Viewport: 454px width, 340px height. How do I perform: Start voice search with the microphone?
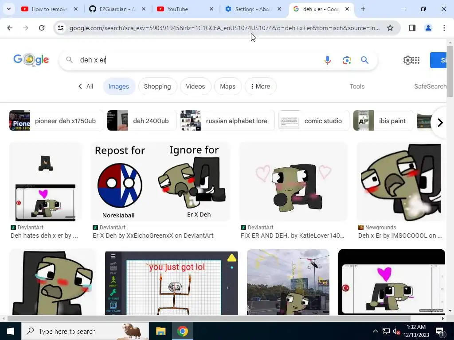[x=328, y=60]
